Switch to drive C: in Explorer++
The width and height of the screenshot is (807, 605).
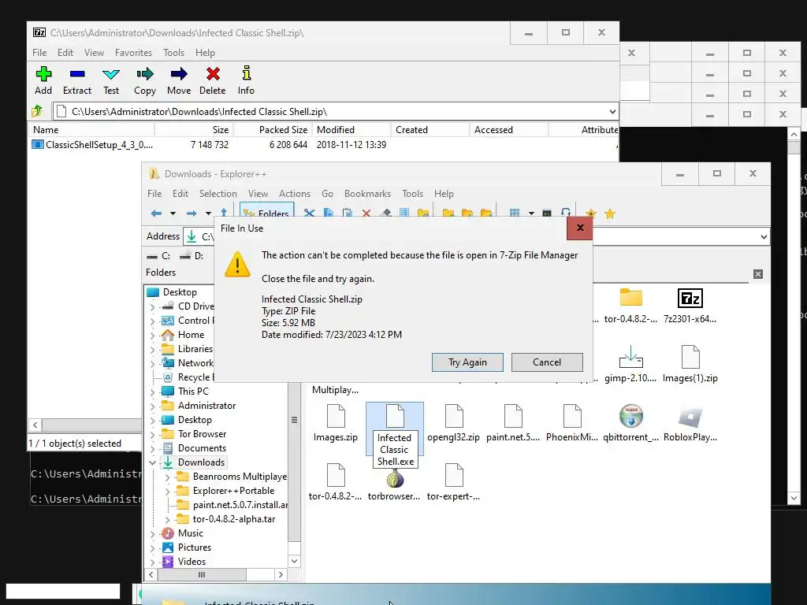pyautogui.click(x=158, y=256)
